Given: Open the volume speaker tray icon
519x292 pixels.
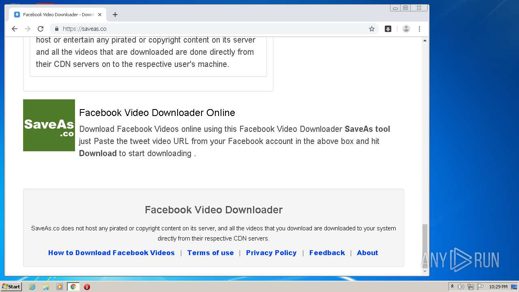Looking at the screenshot, I should tap(461, 287).
